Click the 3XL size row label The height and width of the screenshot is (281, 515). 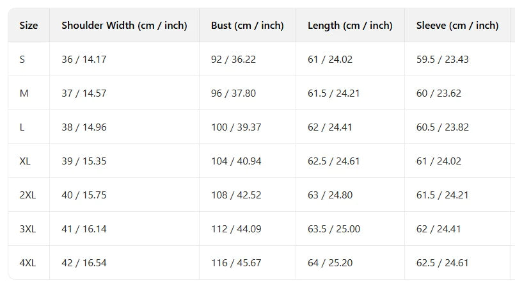[28, 229]
